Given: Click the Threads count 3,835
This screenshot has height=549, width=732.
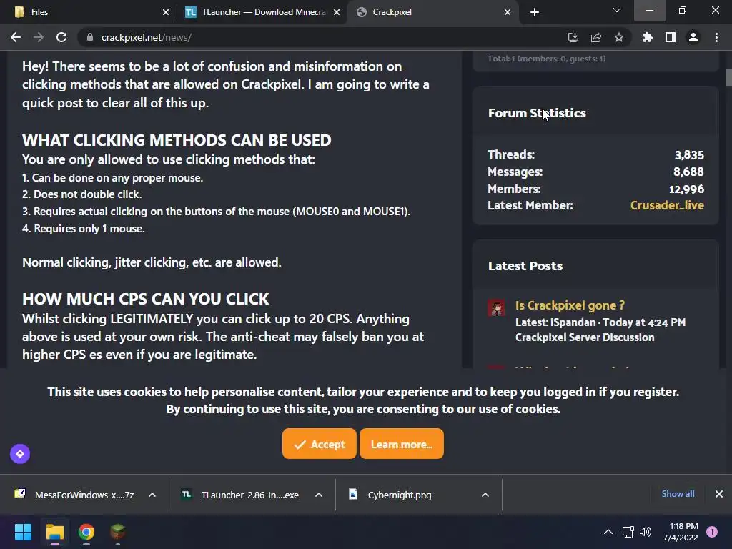Looking at the screenshot, I should pos(689,155).
